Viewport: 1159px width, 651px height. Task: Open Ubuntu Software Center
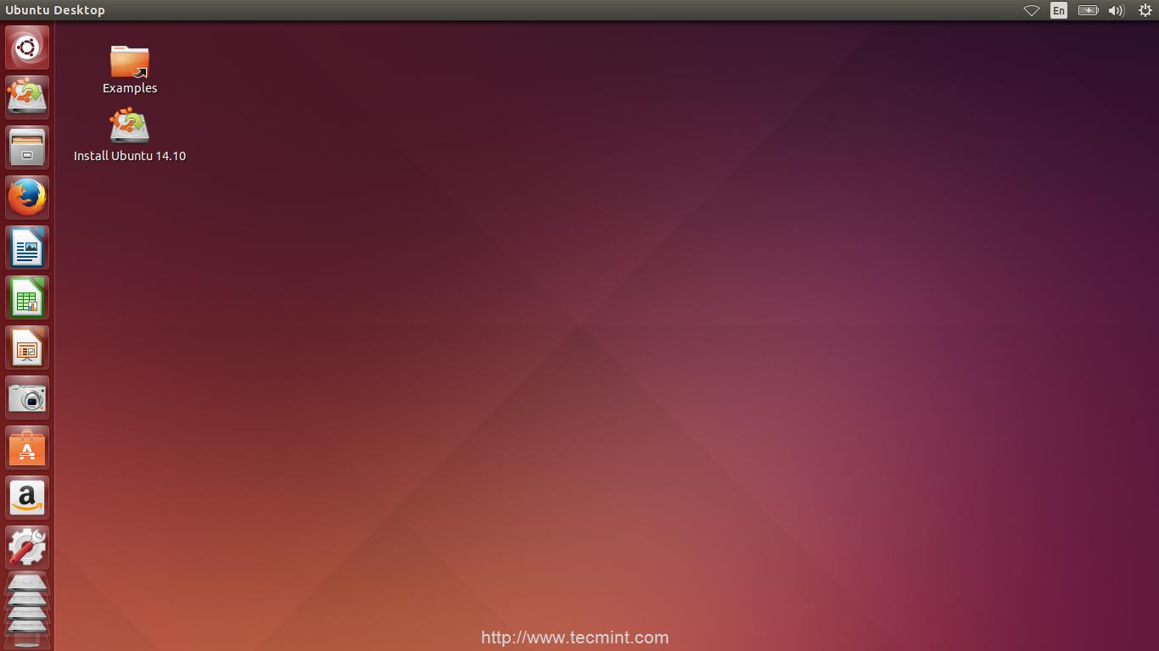pos(27,447)
